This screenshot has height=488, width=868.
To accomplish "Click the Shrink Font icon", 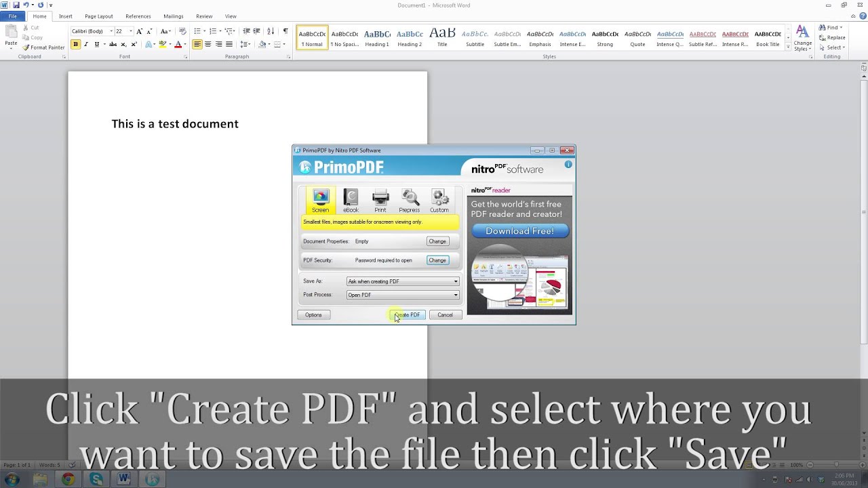I will tap(149, 31).
